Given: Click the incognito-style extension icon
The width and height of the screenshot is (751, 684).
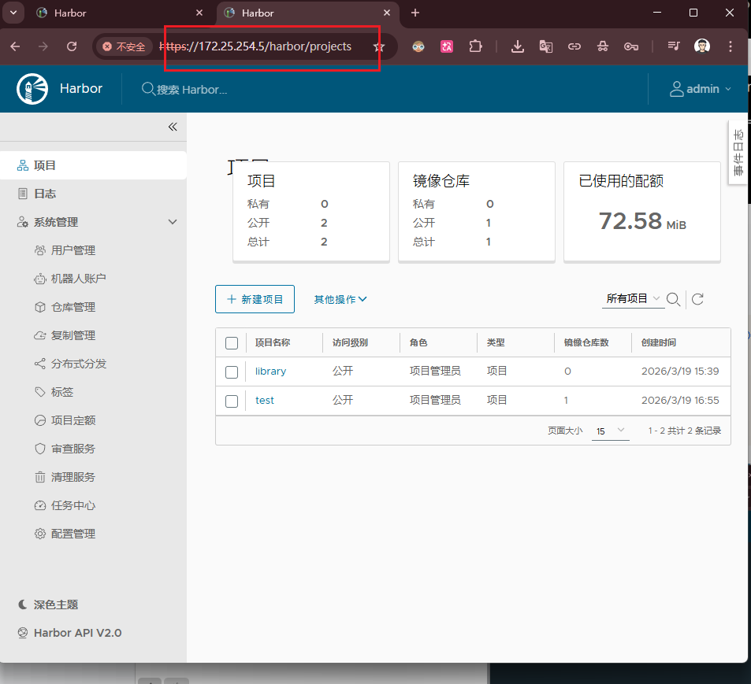Looking at the screenshot, I should coord(603,46).
